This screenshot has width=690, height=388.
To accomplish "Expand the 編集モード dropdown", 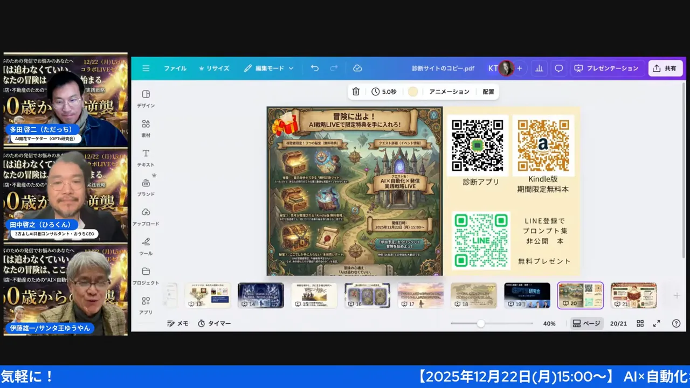I will pos(268,68).
